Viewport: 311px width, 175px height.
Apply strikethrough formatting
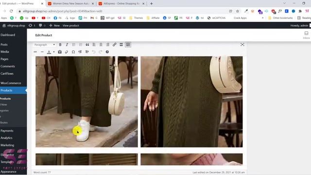(x=35, y=52)
